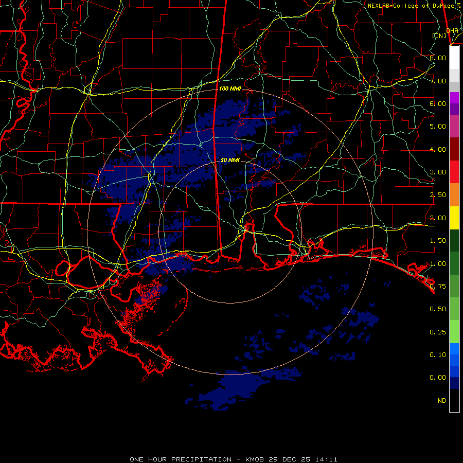Click the NEXLAB-College of DuPage credit text
The width and height of the screenshot is (463, 463).
[x=414, y=6]
